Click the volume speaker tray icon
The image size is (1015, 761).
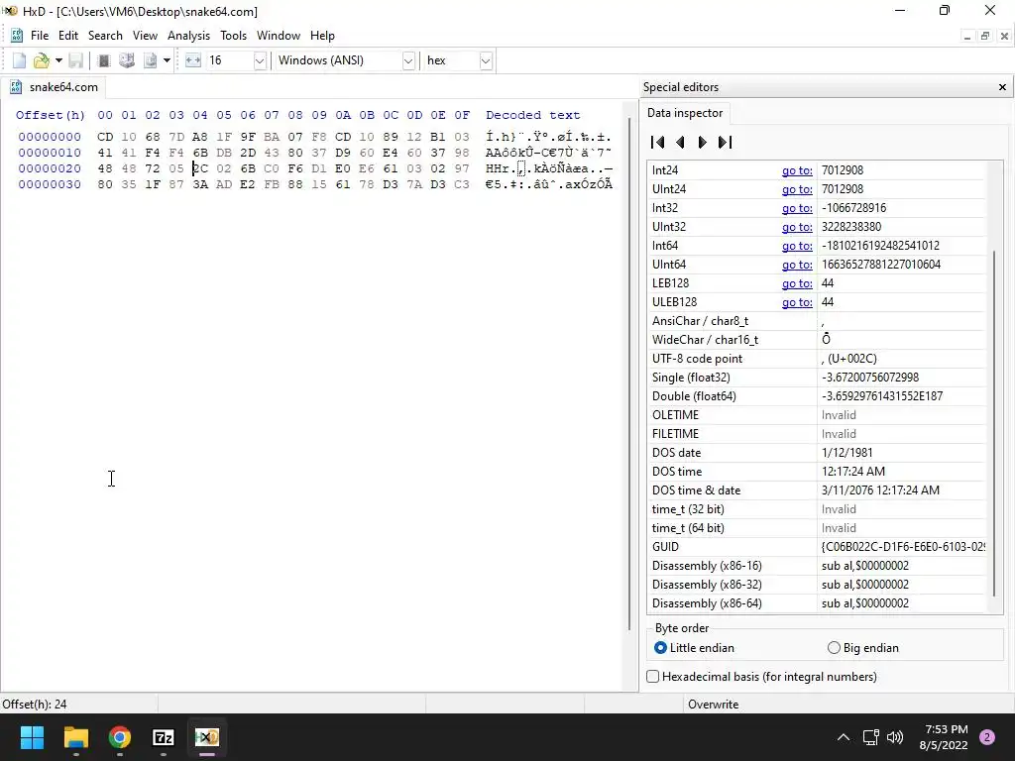(895, 737)
